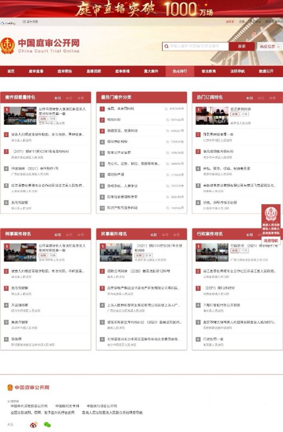
Task: Click the footer 中国庭审公开网 logo
Action: (x=28, y=387)
